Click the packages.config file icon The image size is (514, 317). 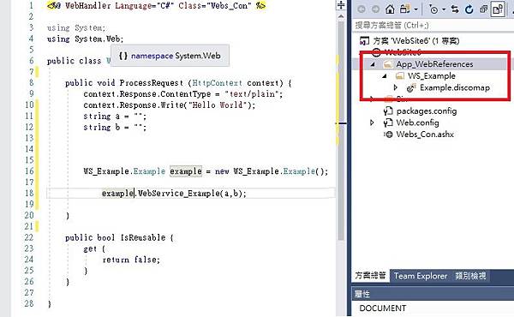tap(388, 111)
